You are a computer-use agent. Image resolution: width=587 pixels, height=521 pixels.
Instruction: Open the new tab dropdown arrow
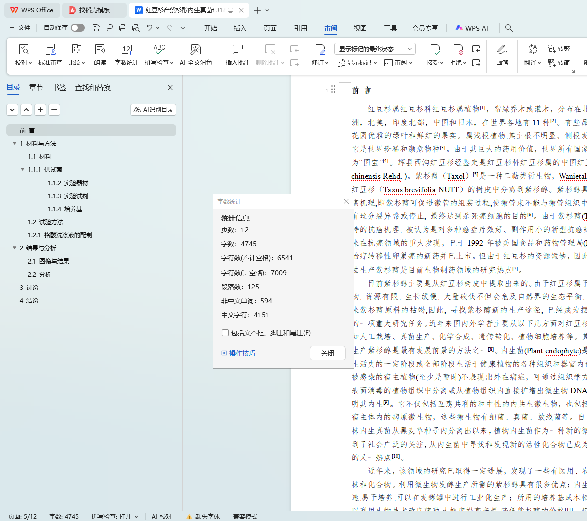267,10
